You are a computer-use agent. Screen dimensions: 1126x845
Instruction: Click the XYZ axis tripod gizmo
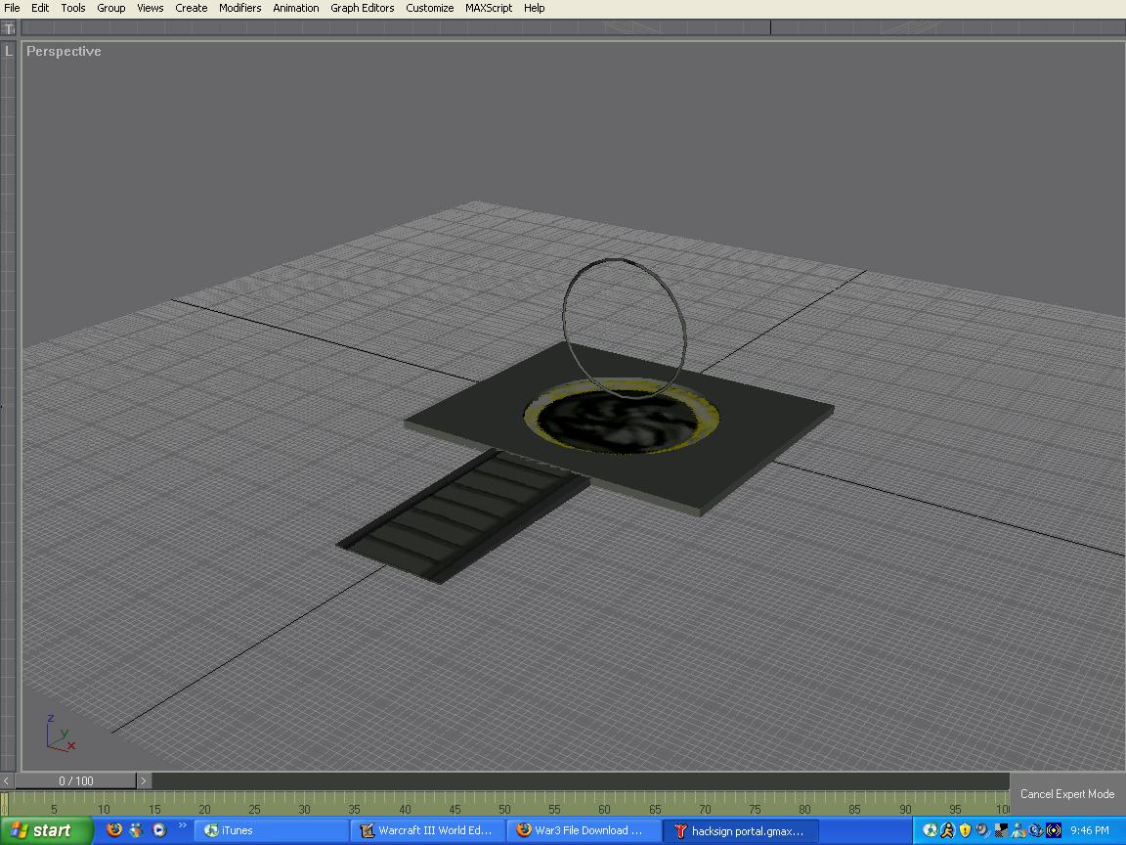pos(61,734)
